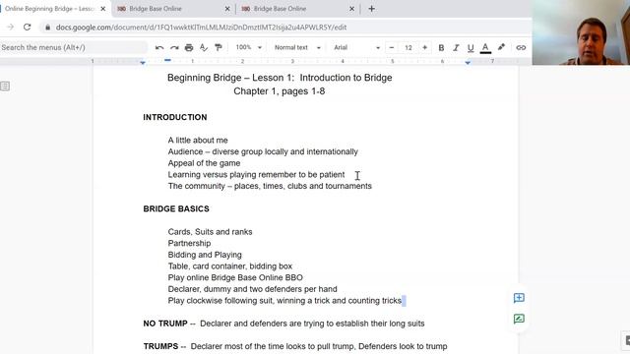Open a new browser tab
Viewport: 630px width, 354px height.
[372, 9]
